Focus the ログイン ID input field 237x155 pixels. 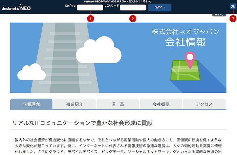(90, 7)
